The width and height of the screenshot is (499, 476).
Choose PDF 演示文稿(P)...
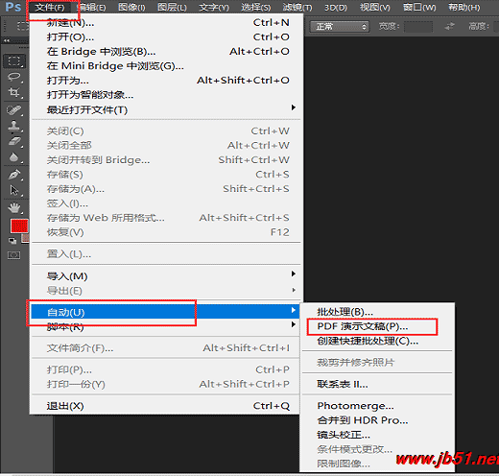pos(377,326)
